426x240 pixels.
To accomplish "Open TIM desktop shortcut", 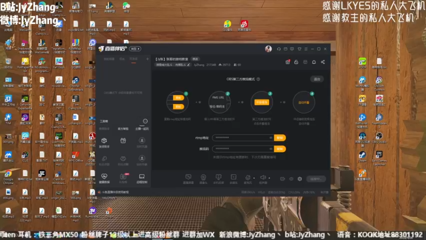I will [8, 119].
